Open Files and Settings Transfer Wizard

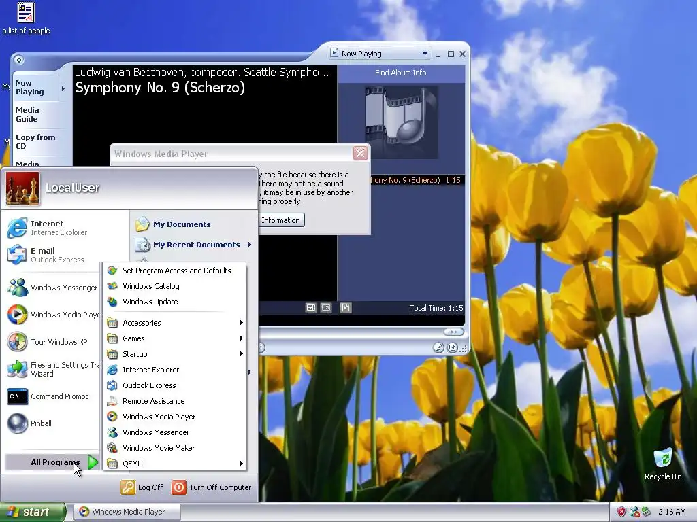[x=52, y=369]
